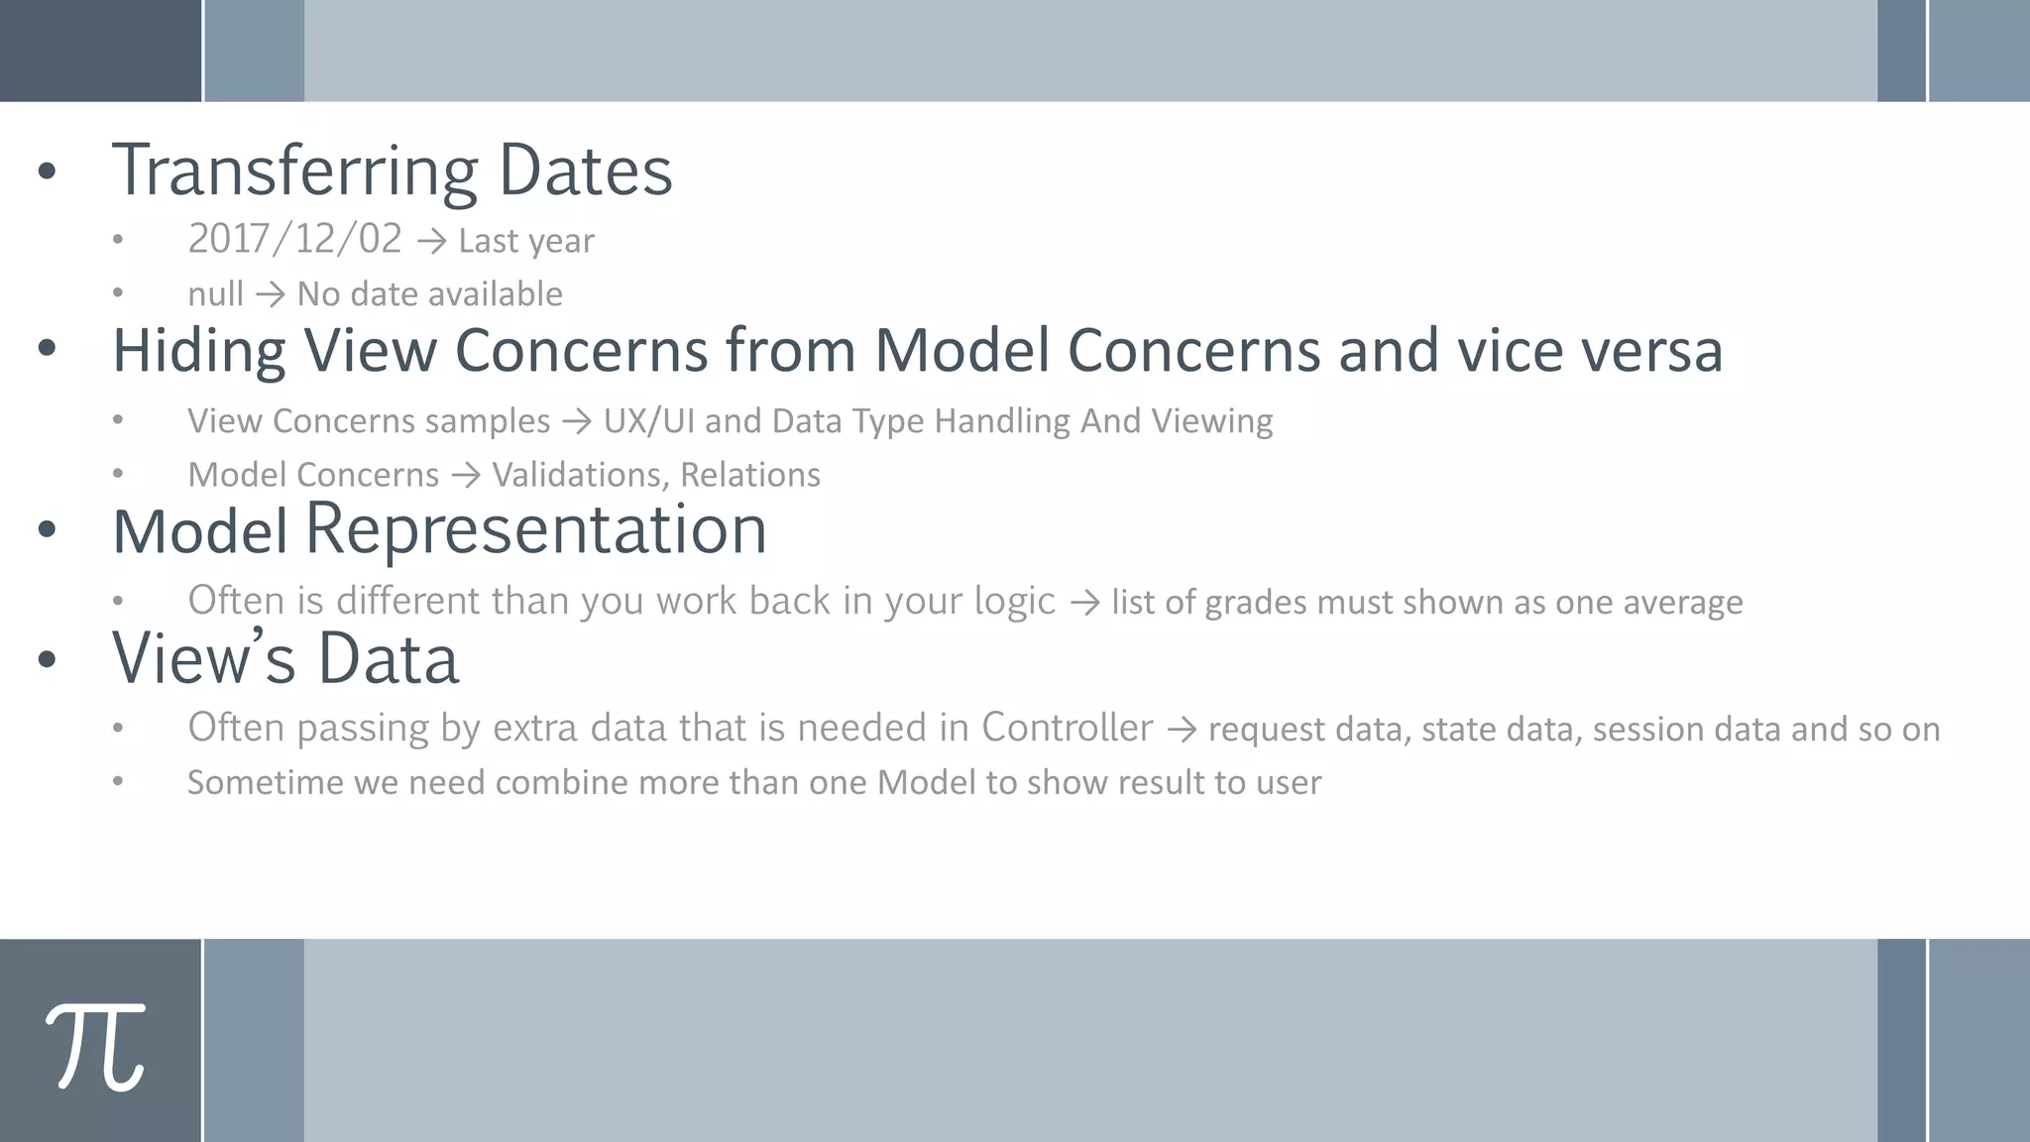This screenshot has width=2030, height=1142.
Task: Select the '2017/12/02 → Last year' line
Action: 391,240
